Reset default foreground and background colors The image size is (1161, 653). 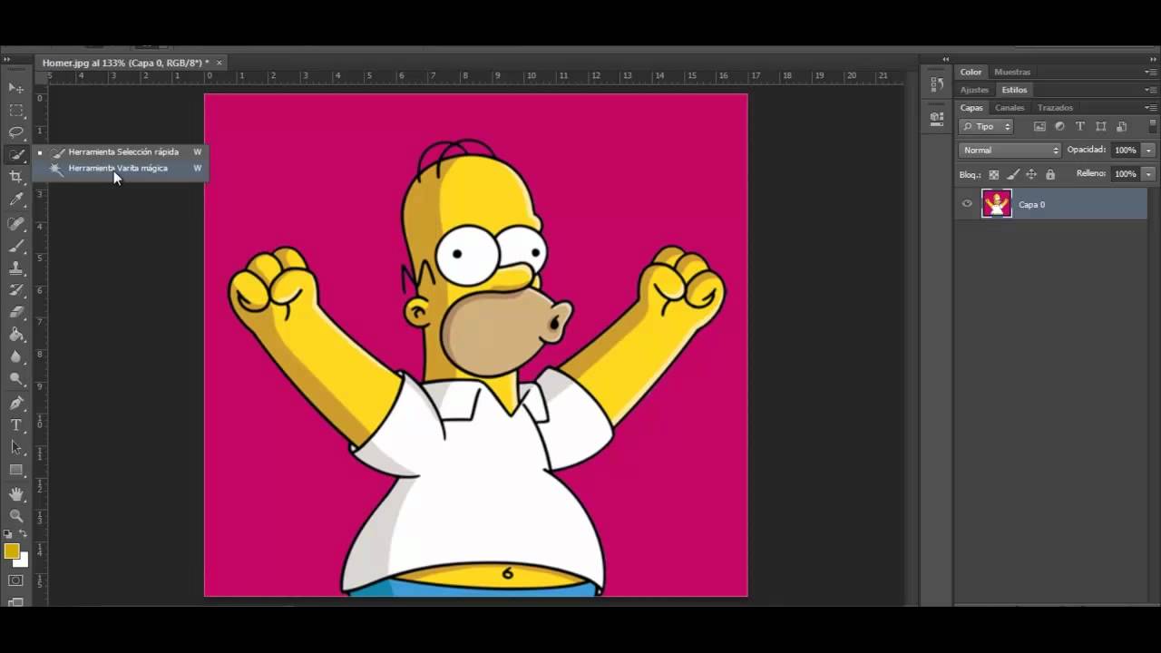[x=8, y=534]
